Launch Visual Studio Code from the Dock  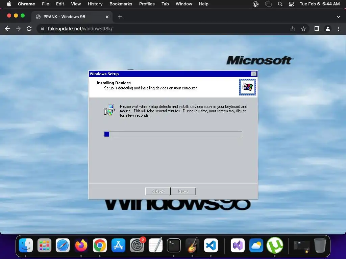coord(211,245)
